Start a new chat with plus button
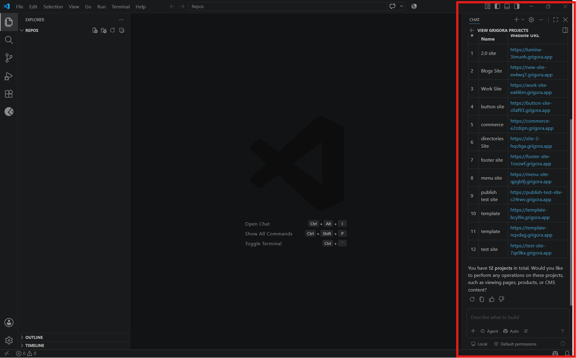 coord(516,20)
